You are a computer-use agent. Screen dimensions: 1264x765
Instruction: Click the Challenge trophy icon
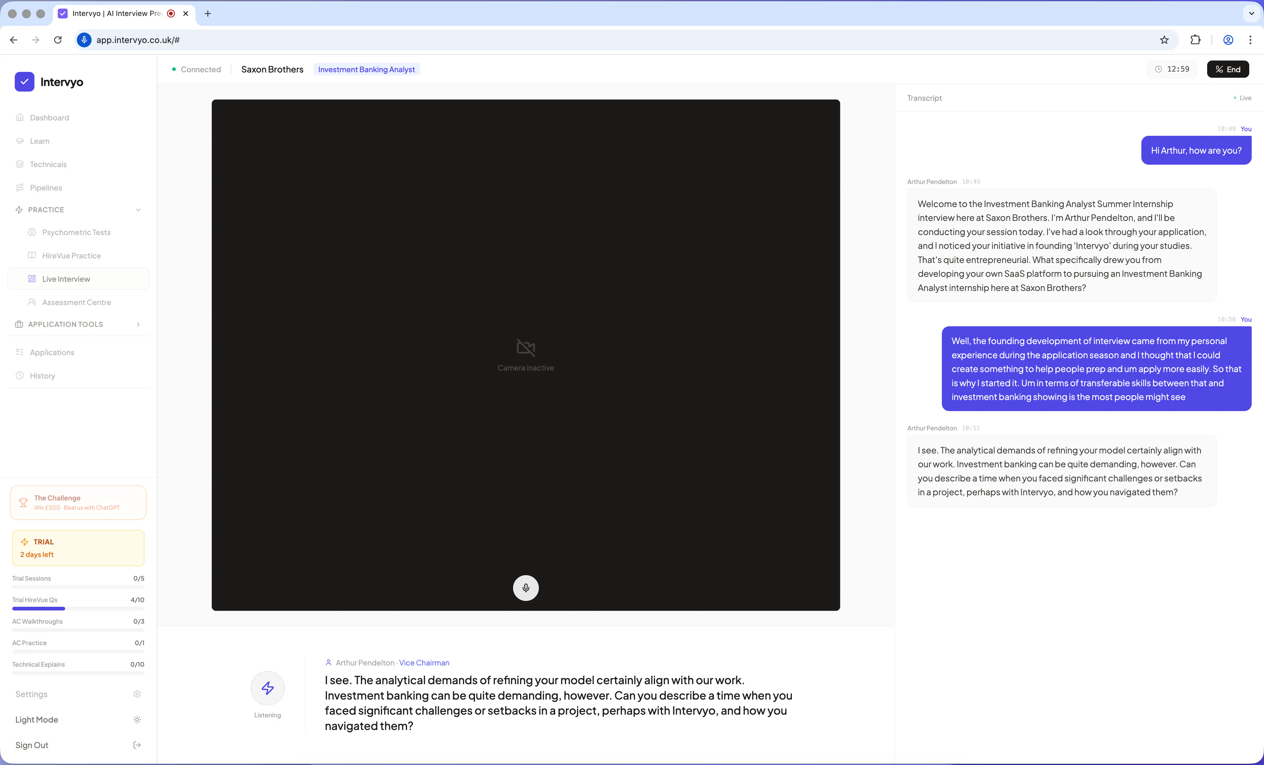pos(23,503)
